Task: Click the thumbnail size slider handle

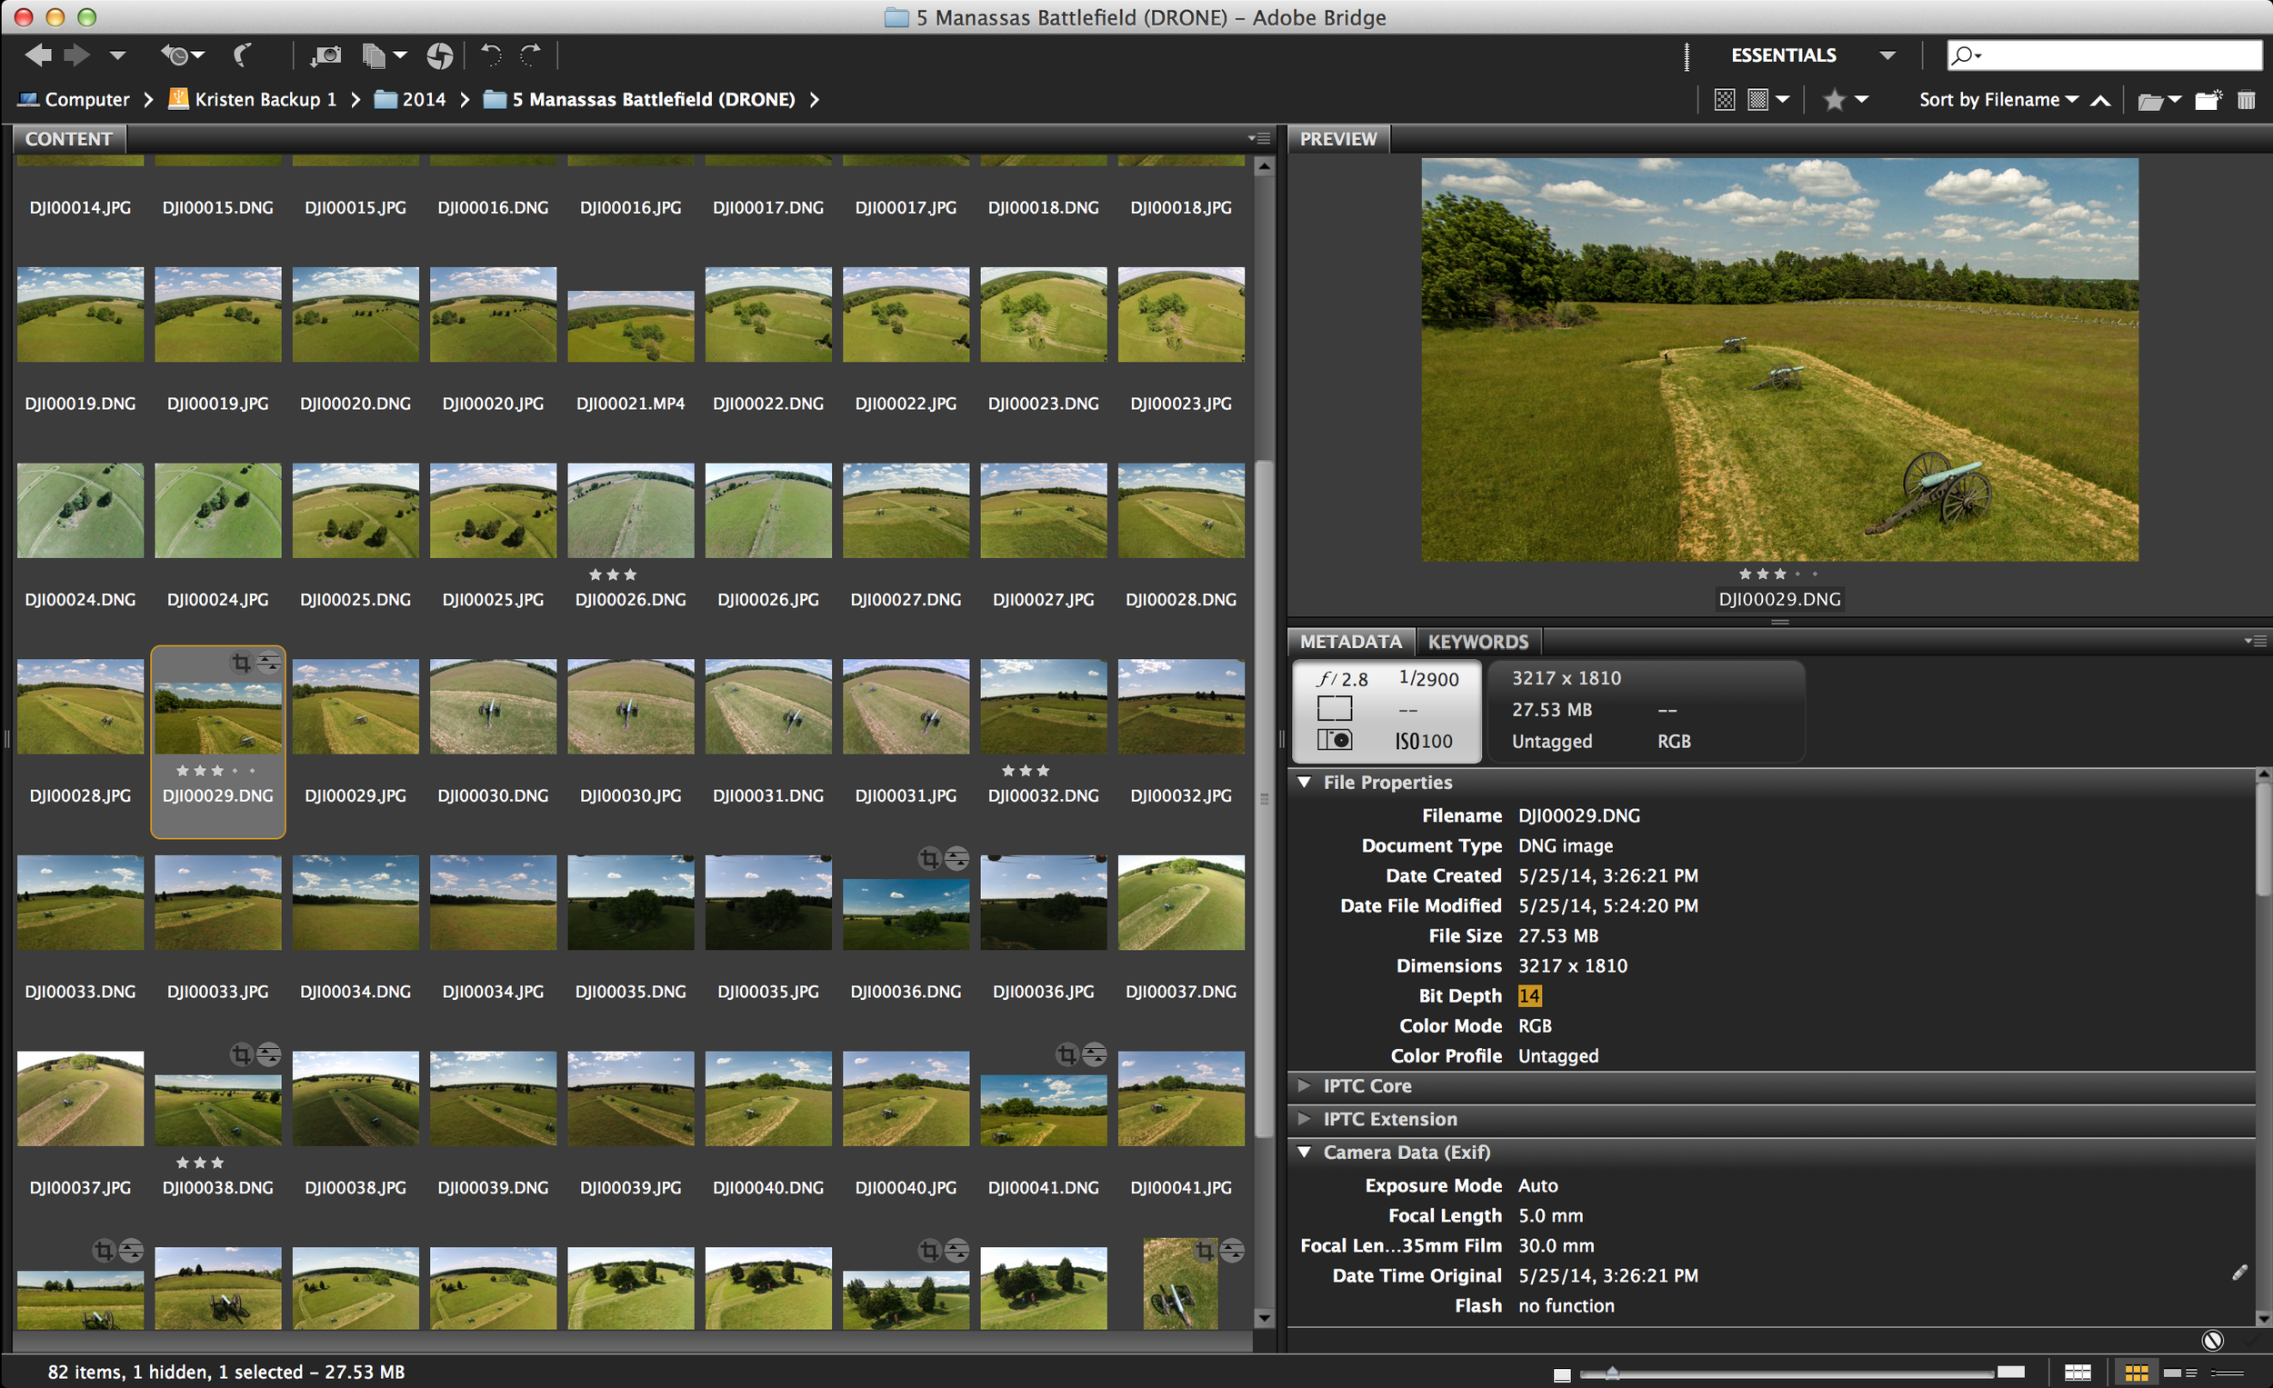Action: pos(1613,1373)
